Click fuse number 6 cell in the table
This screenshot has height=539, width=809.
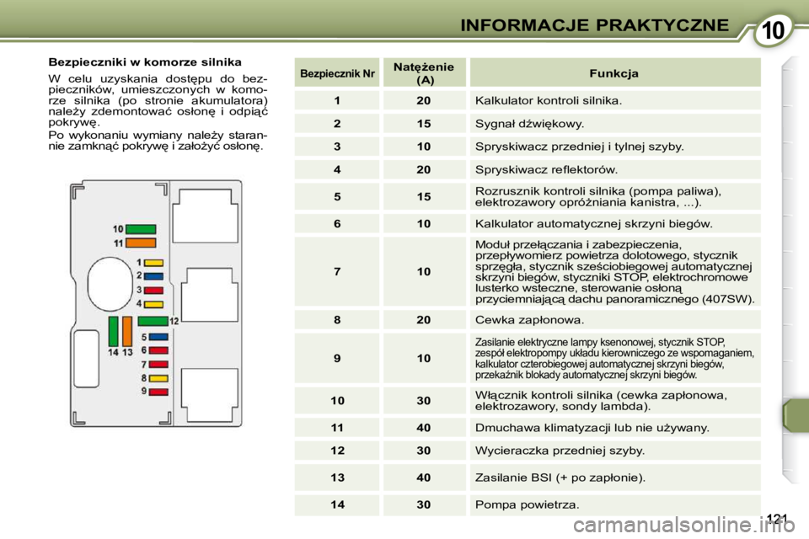337,223
